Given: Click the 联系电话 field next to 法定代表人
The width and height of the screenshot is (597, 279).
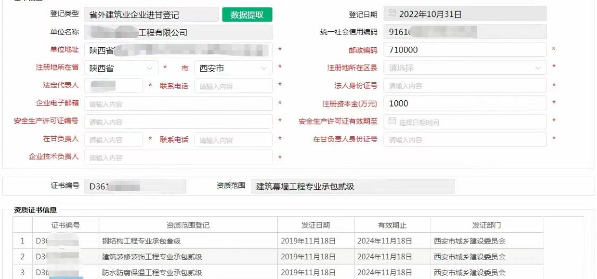Looking at the screenshot, I should tap(233, 86).
